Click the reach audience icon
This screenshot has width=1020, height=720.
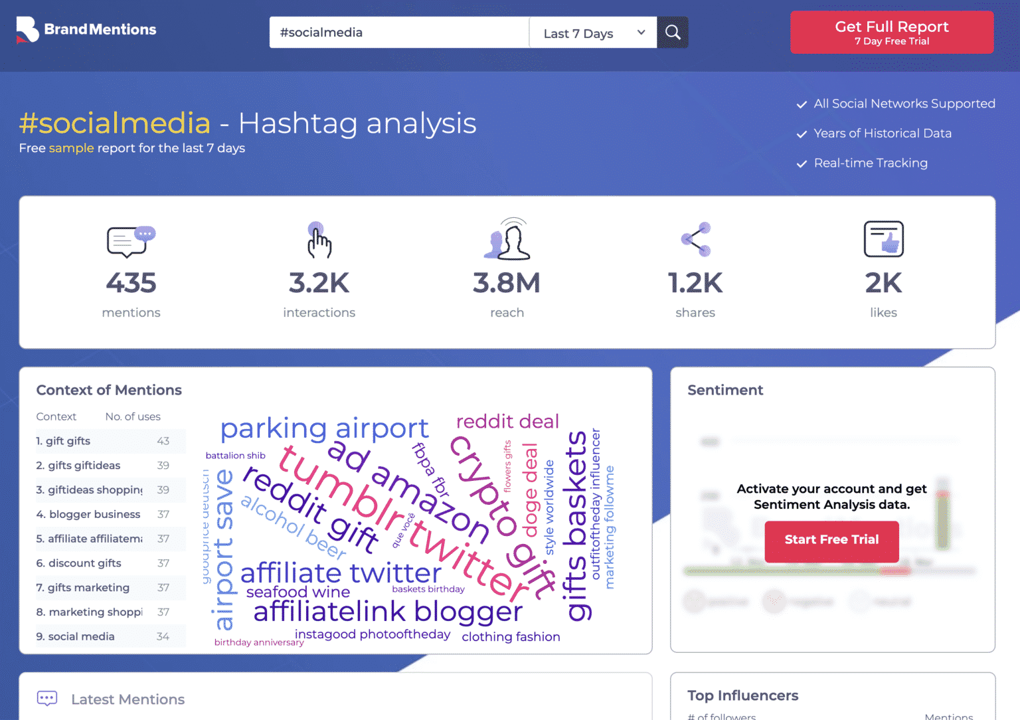[507, 239]
